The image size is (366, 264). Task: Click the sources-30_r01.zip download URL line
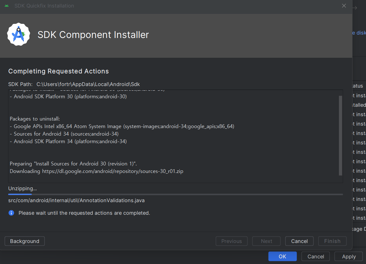(97, 171)
